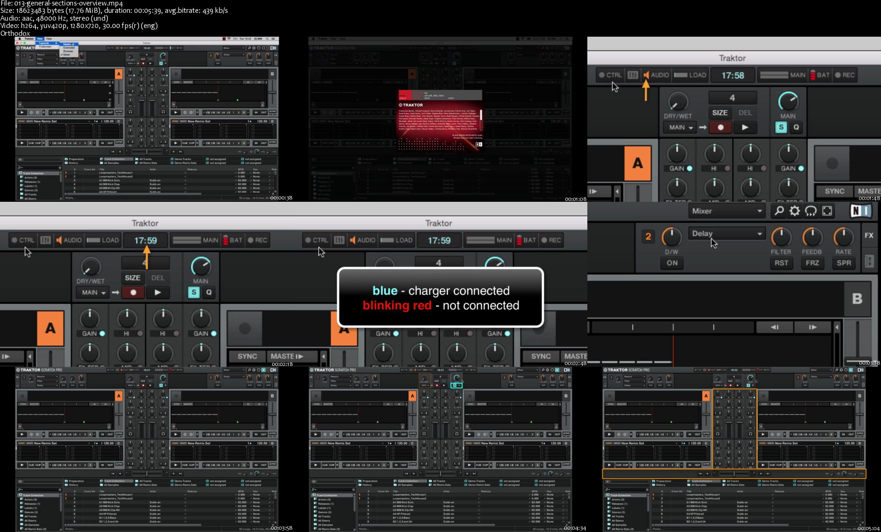In 03:18 frame, click the magnifier search icon
The width and height of the screenshot is (881, 532).
coord(779,211)
